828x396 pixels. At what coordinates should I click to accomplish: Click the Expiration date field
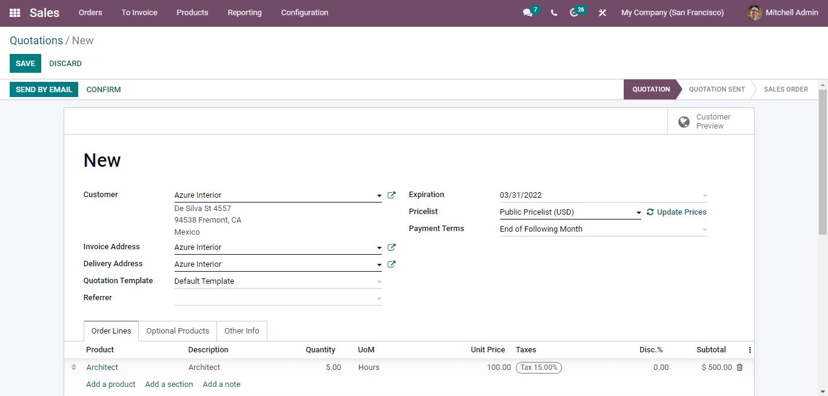point(599,195)
